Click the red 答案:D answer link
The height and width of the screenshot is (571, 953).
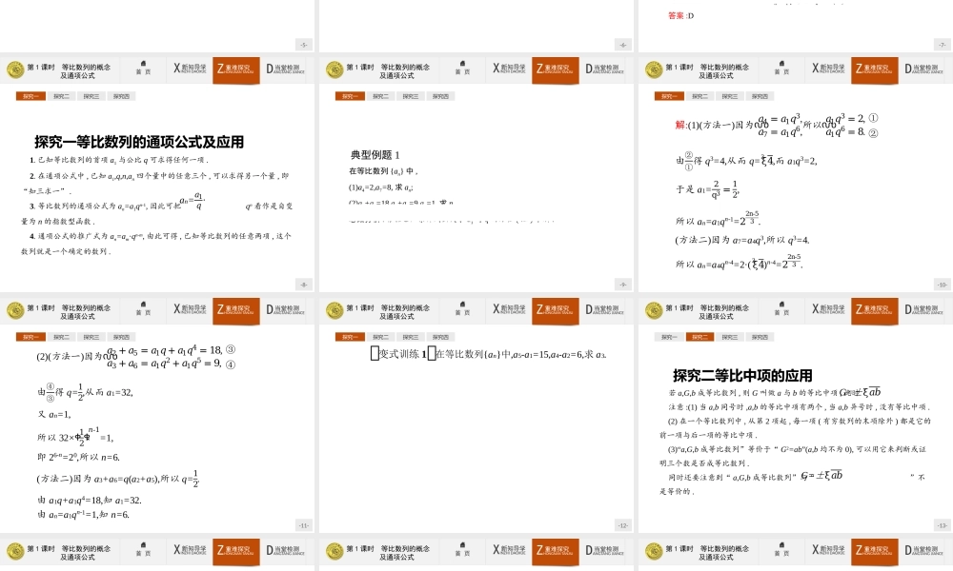tap(678, 16)
